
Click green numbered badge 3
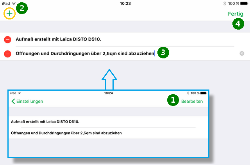pyautogui.click(x=164, y=52)
